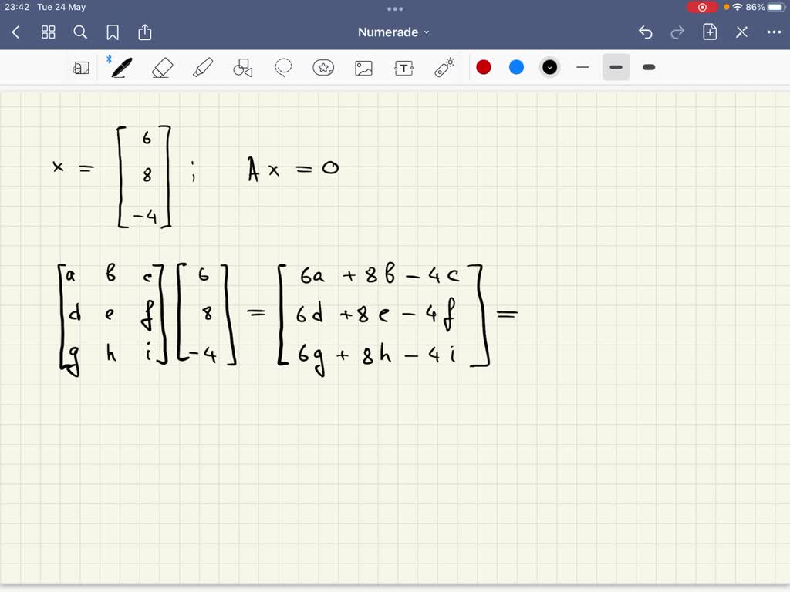Viewport: 790px width, 592px height.
Task: Activate the laser pointer tool
Action: click(x=444, y=68)
